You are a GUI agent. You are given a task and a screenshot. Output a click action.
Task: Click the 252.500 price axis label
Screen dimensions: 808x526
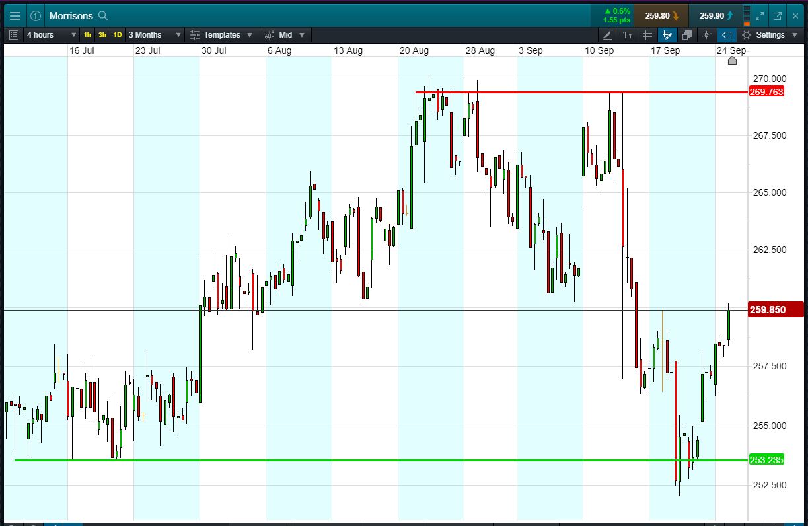pyautogui.click(x=769, y=485)
